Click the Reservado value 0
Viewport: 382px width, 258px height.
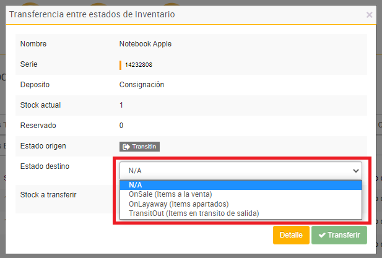(x=121, y=126)
